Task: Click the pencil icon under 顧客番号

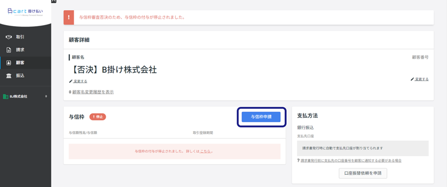Action: tap(412, 79)
